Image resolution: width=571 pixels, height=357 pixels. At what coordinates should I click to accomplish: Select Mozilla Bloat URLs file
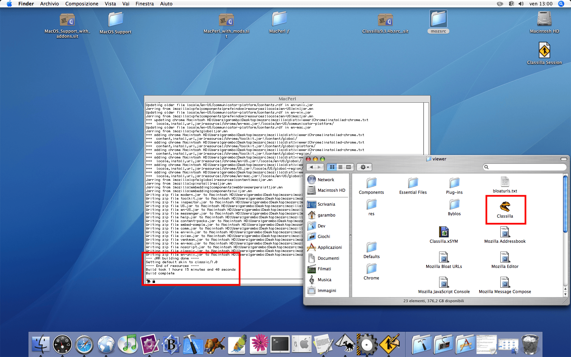click(444, 260)
